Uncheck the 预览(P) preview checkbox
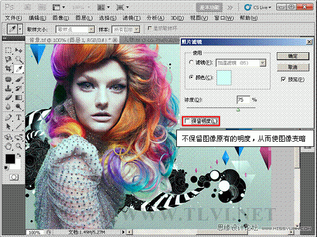317x237 pixels. coord(284,79)
